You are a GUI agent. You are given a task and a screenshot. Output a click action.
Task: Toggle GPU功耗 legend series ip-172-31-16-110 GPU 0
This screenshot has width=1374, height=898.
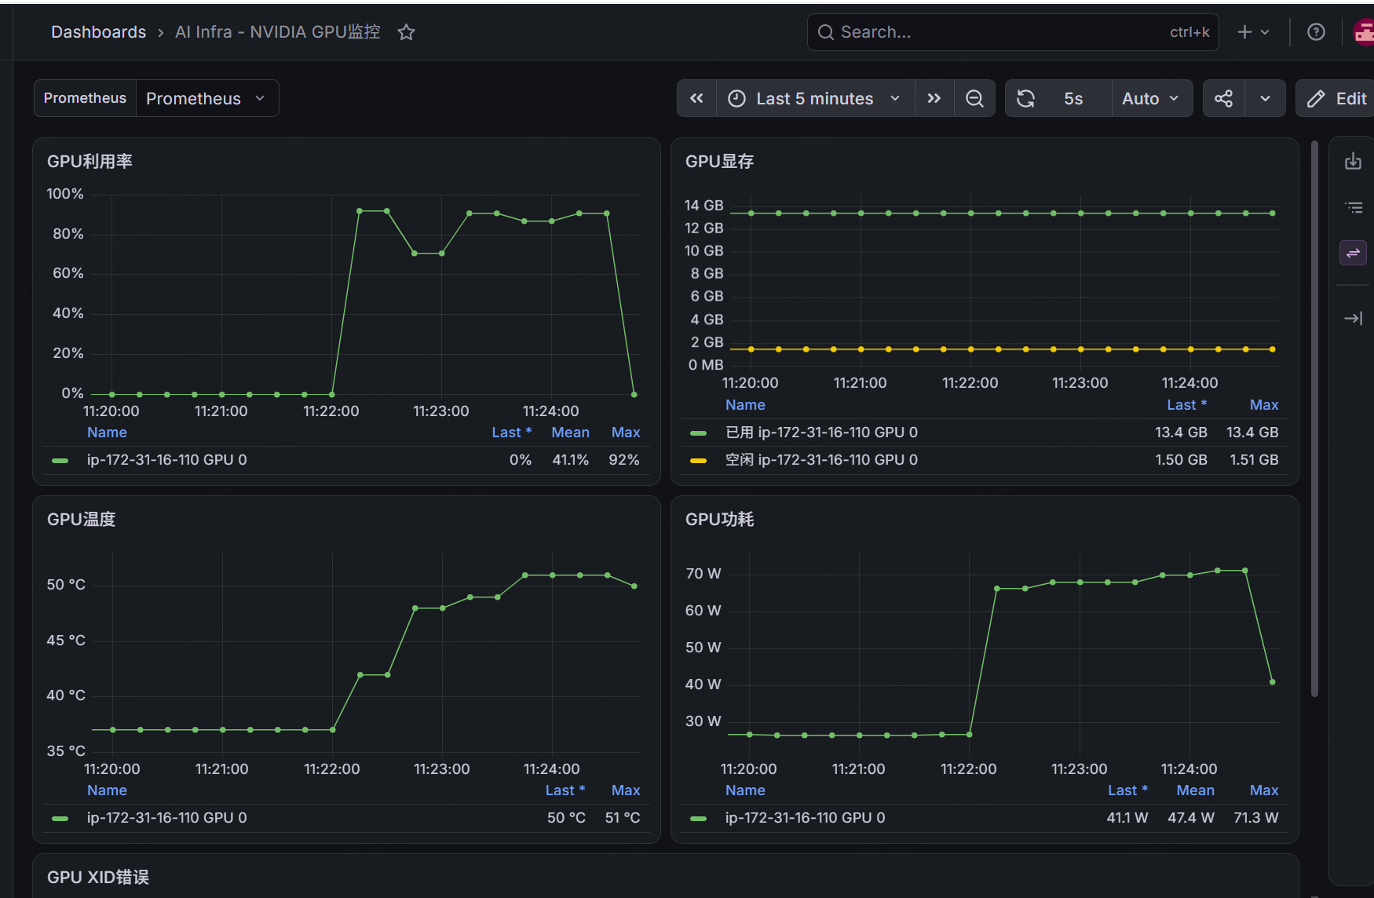[805, 818]
